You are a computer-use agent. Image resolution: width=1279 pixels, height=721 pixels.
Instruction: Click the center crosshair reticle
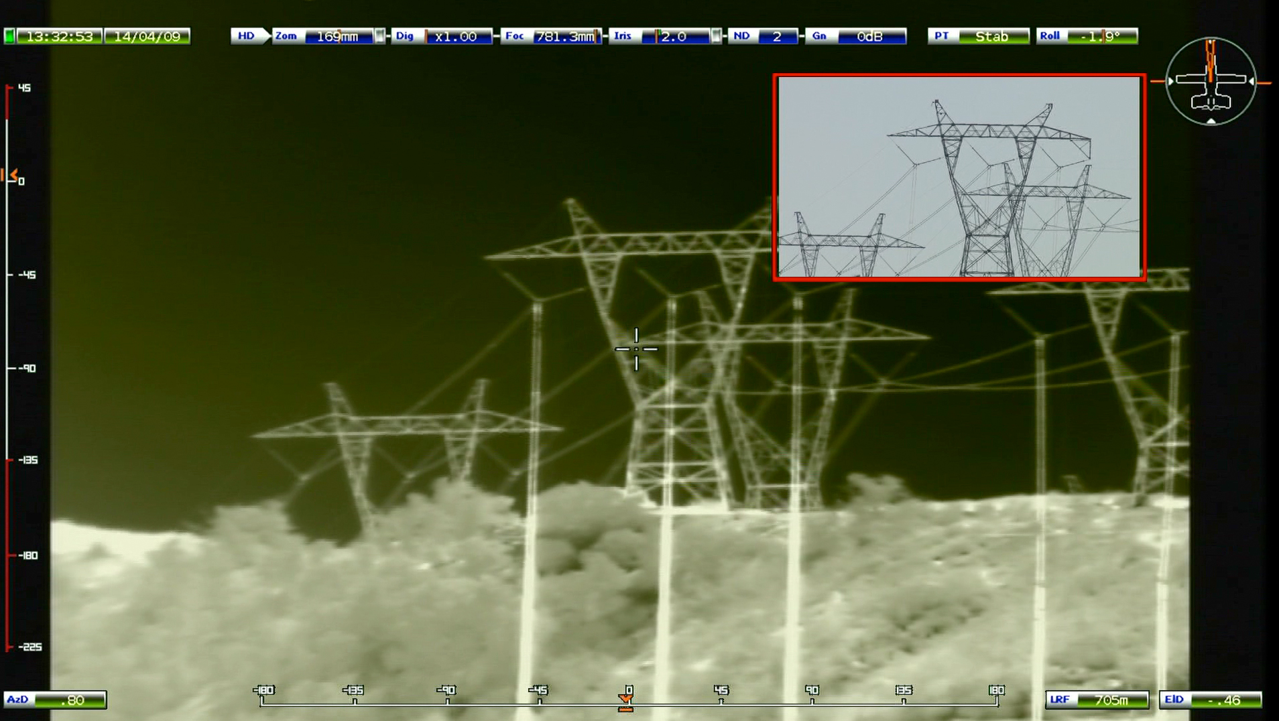click(x=636, y=348)
